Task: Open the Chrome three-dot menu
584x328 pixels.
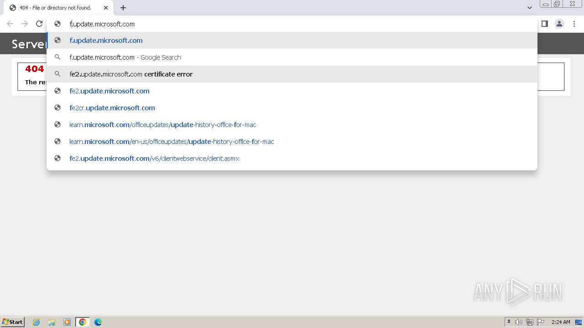Action: tap(574, 24)
